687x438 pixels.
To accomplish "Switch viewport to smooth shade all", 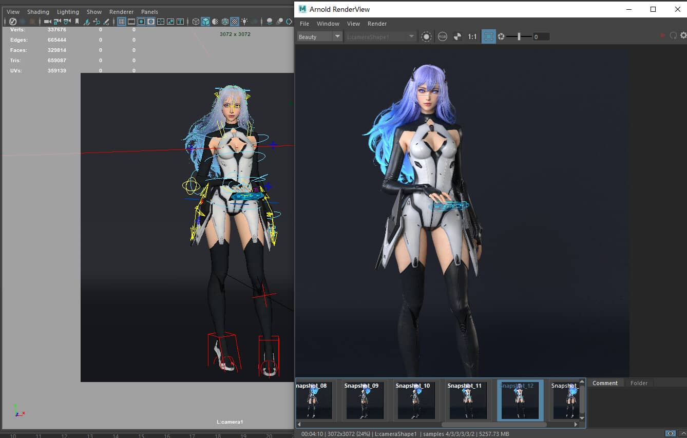I will pos(205,22).
